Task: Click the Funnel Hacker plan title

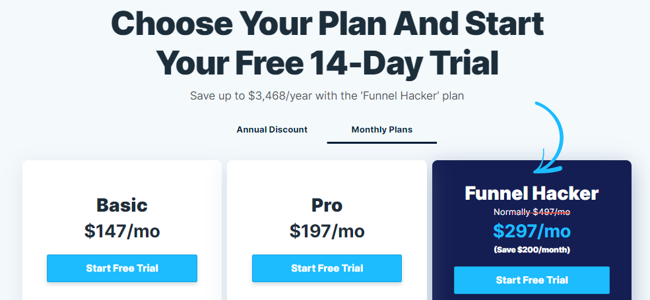Action: pos(532,193)
